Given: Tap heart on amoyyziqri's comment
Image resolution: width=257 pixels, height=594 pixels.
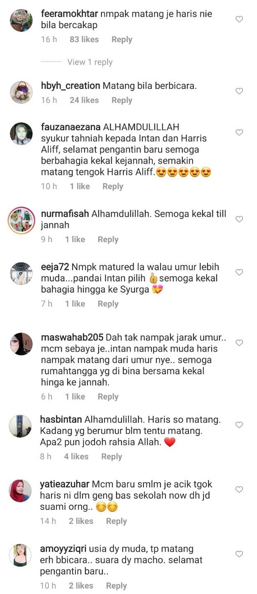Looking at the screenshot, I should (x=239, y=554).
